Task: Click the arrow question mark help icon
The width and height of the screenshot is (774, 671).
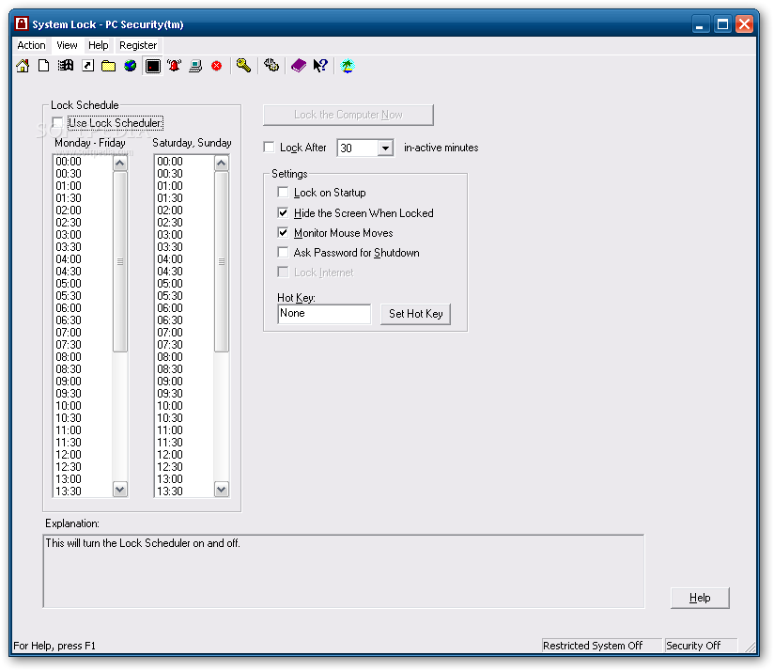Action: [320, 66]
